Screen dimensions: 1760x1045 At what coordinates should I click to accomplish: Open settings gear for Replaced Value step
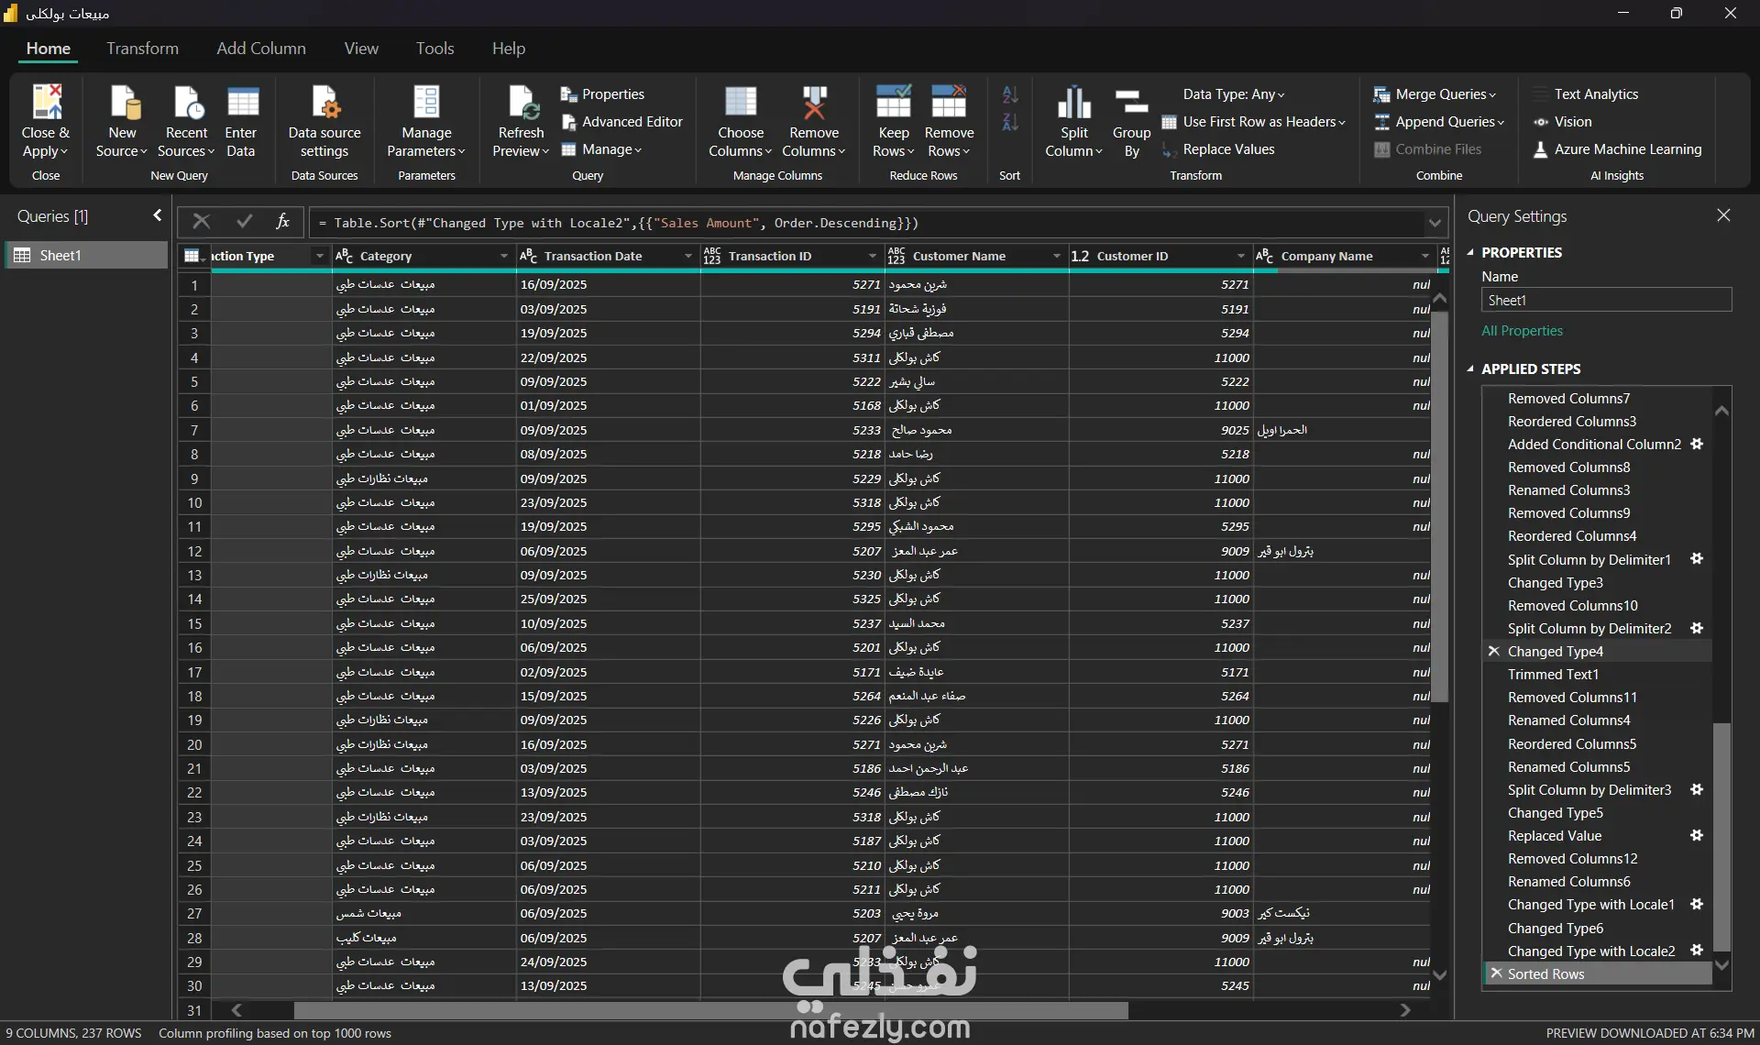(x=1697, y=836)
